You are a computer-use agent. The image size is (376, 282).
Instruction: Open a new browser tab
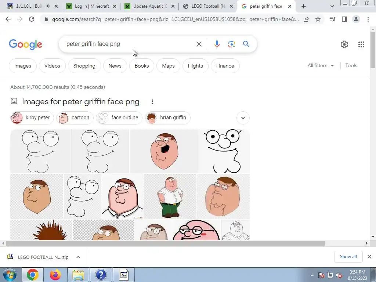(304, 7)
